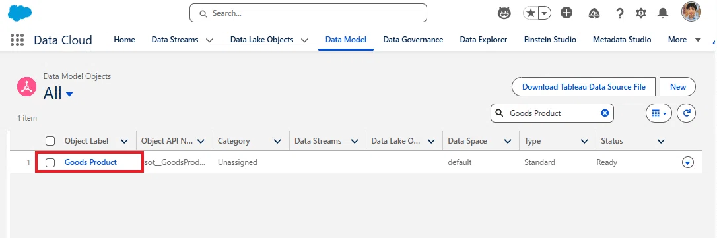Open the Object Label column menu chevron
Image resolution: width=717 pixels, height=238 pixels.
click(x=124, y=141)
